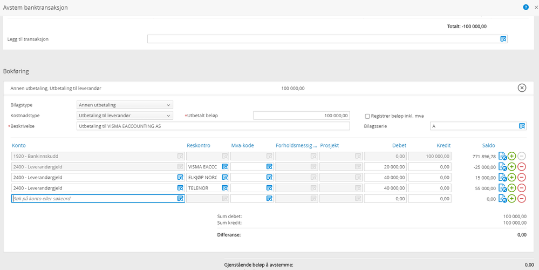Open Reskontro lookup for TELENOR row
The width and height of the screenshot is (539, 270).
(225, 188)
